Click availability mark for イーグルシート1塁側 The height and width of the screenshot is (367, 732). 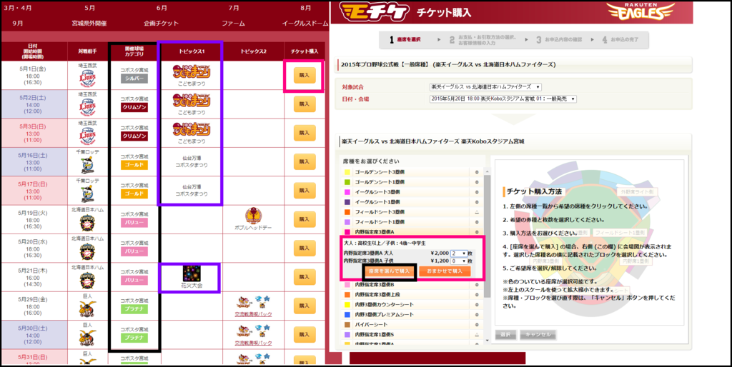477,202
